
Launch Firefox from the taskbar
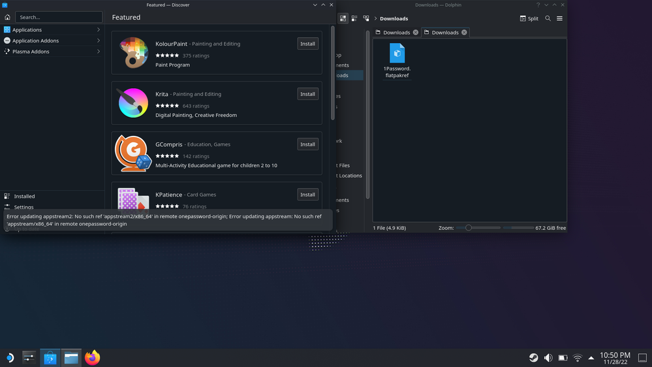[x=92, y=358]
